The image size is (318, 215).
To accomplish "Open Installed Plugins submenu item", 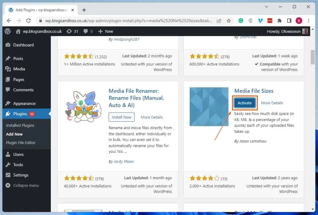I will click(20, 125).
